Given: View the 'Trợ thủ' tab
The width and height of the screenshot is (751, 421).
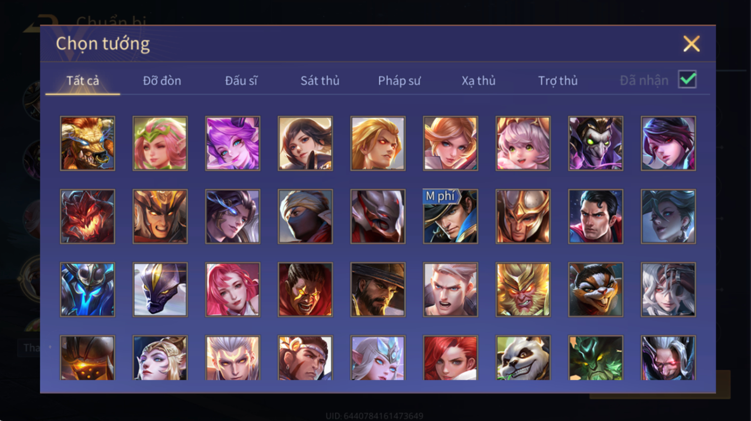Looking at the screenshot, I should (558, 80).
